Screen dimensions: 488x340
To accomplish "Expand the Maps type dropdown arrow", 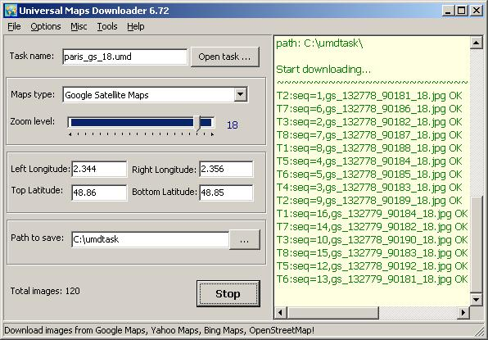I will (x=241, y=94).
